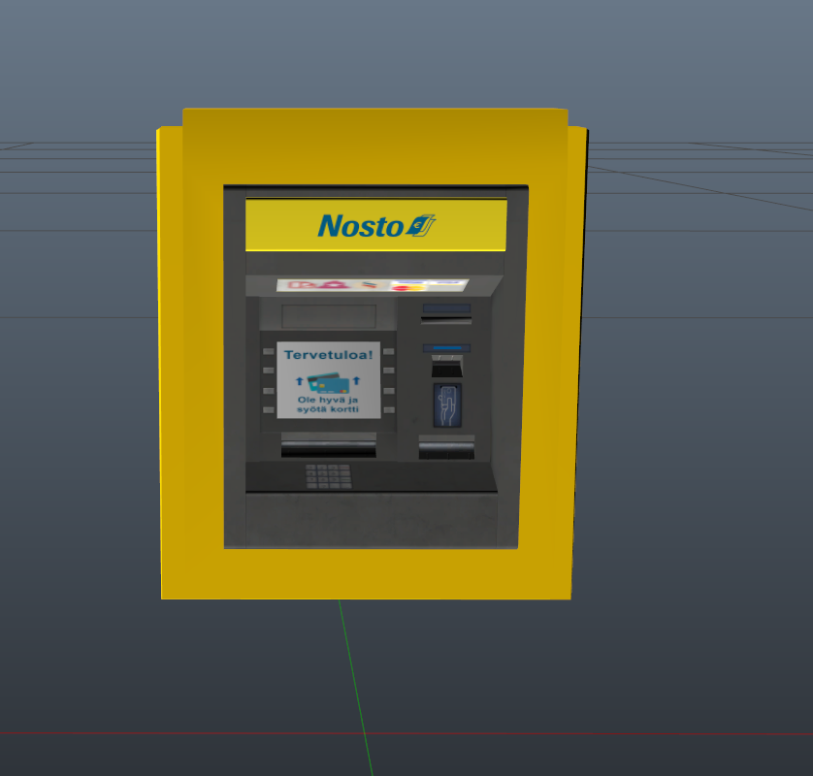Click the numeric keypad on the ATM
The height and width of the screenshot is (776, 813).
[328, 476]
